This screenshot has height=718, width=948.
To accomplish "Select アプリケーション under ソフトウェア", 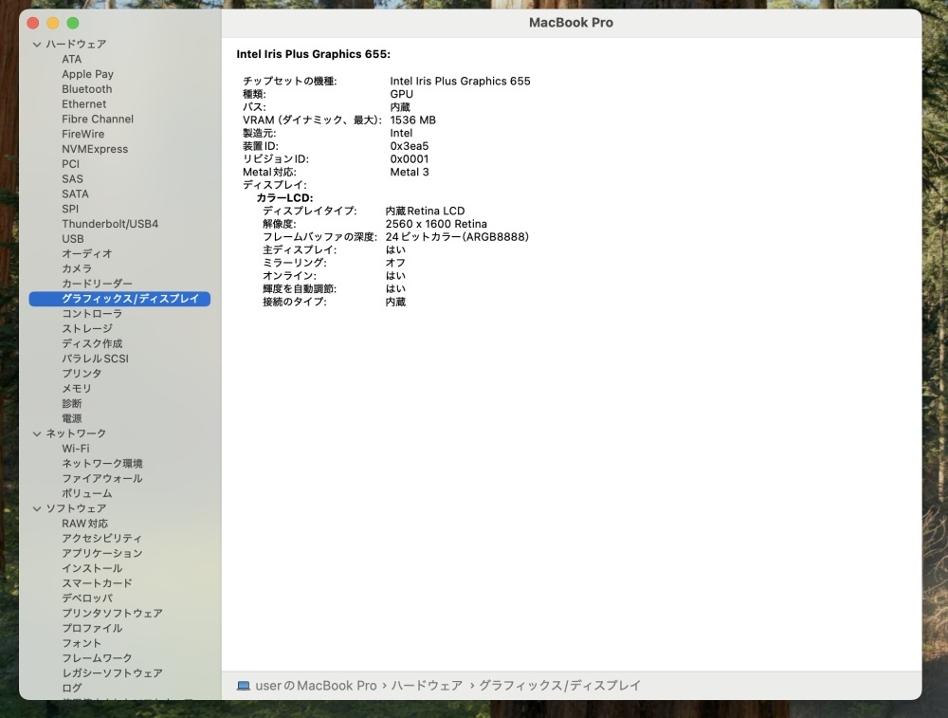I will pos(102,554).
